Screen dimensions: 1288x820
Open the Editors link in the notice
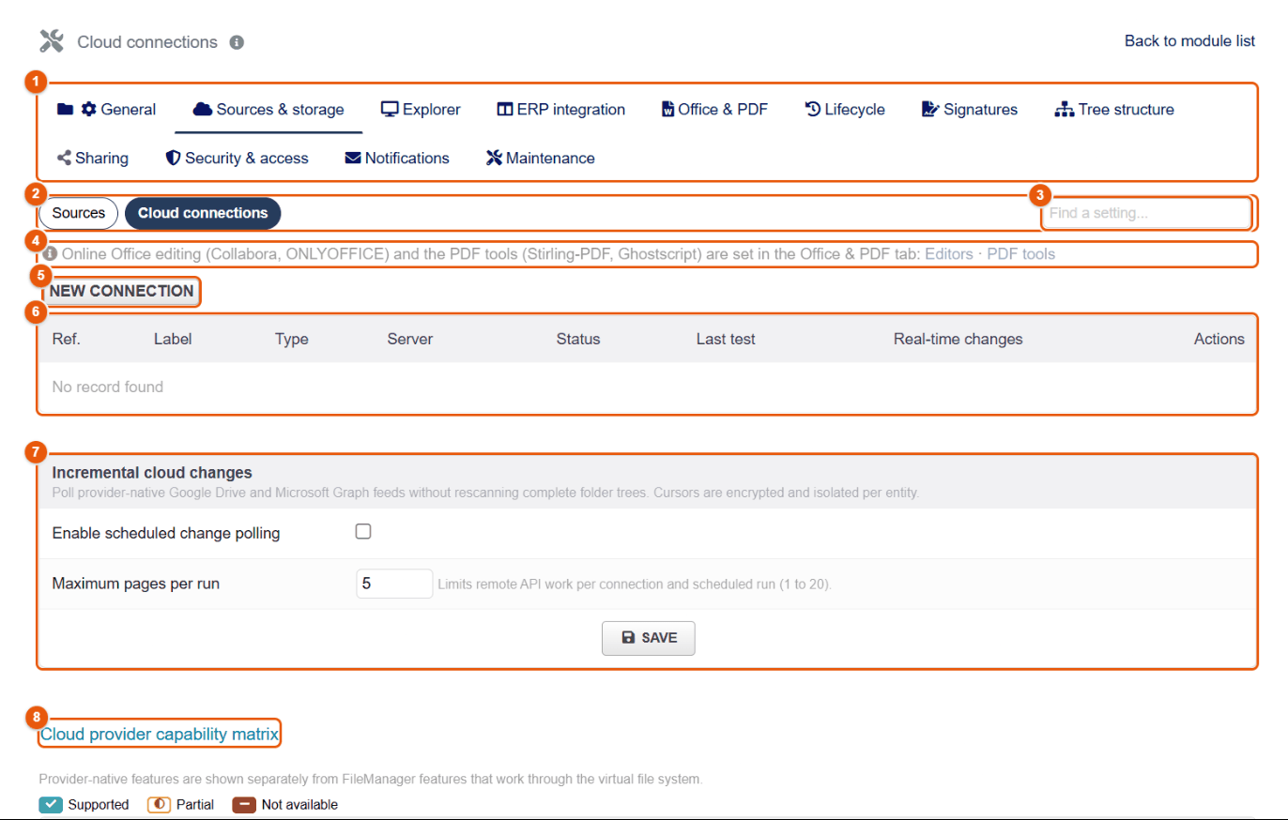click(x=949, y=253)
